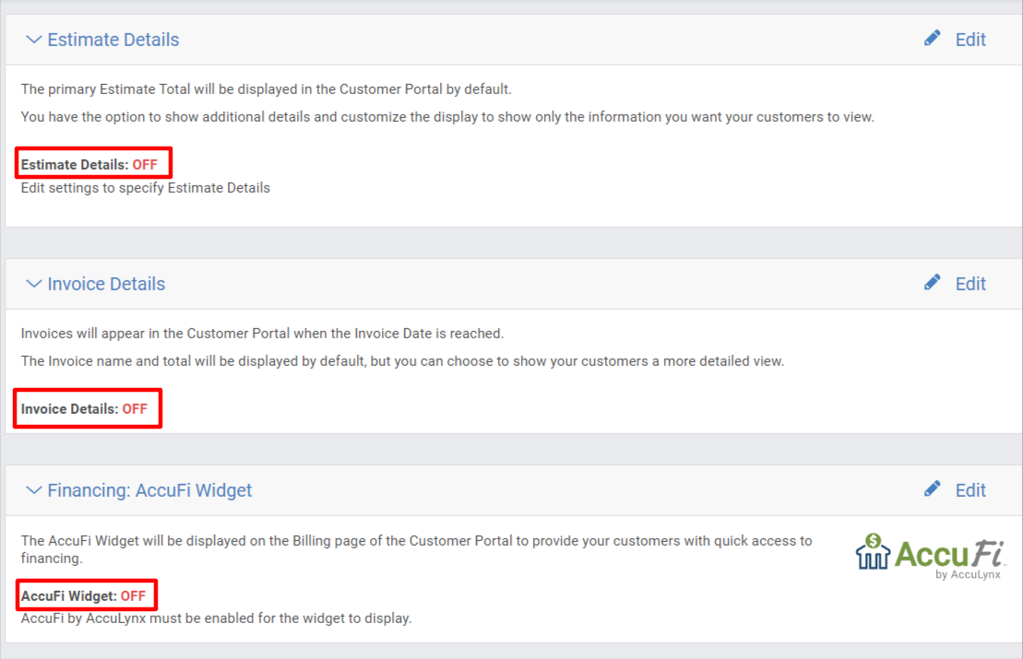Collapse the Estimate Details section chevron
This screenshot has height=659, width=1023.
33,40
